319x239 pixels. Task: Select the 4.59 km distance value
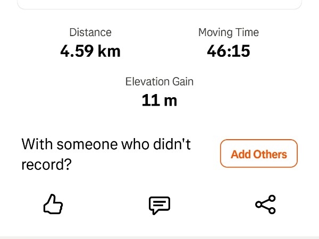pos(90,52)
